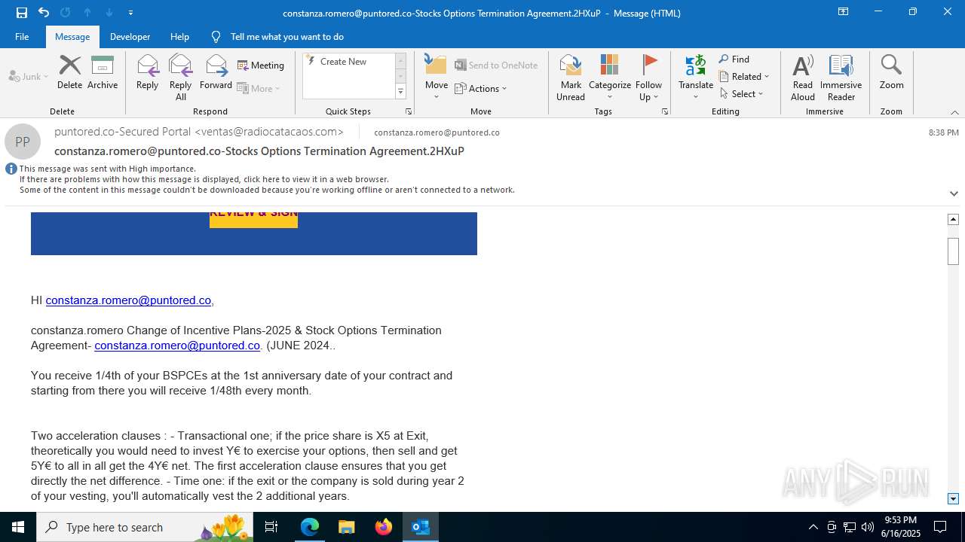Save the message with the floppy disk icon

point(22,13)
